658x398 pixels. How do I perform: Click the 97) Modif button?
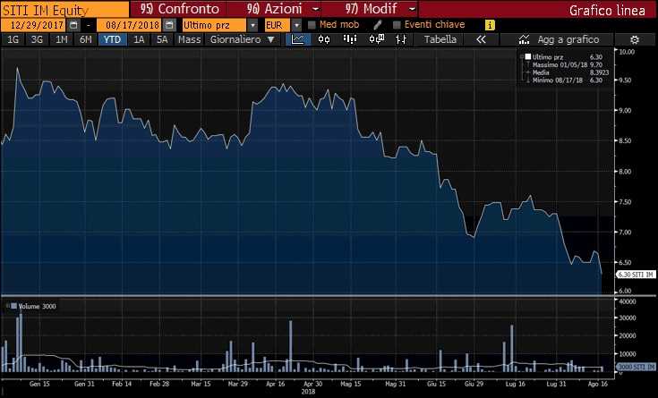[x=371, y=9]
